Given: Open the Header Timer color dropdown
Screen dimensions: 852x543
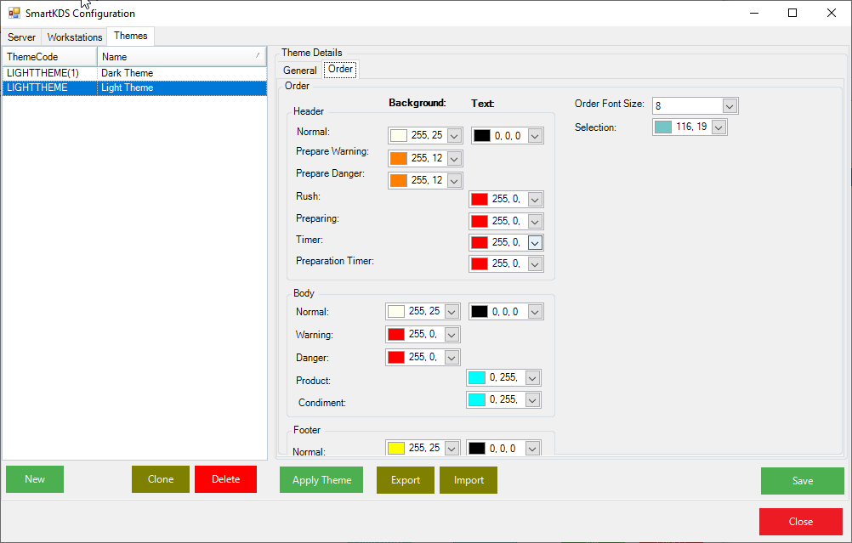Looking at the screenshot, I should pos(535,242).
